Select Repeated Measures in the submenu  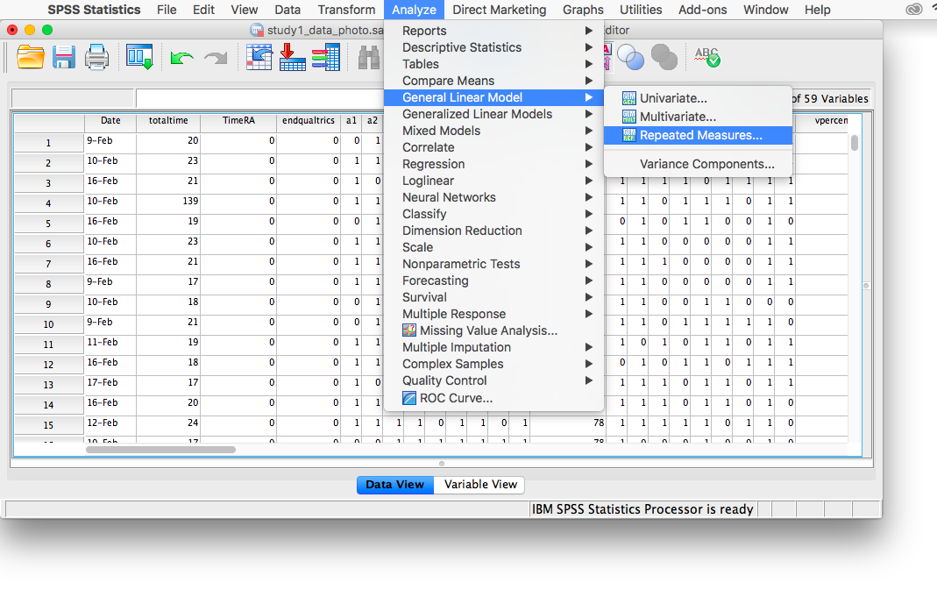(x=698, y=135)
